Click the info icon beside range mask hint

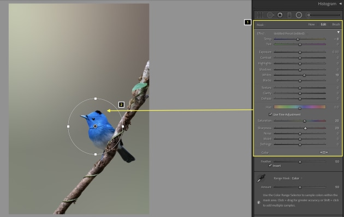[x=259, y=202]
